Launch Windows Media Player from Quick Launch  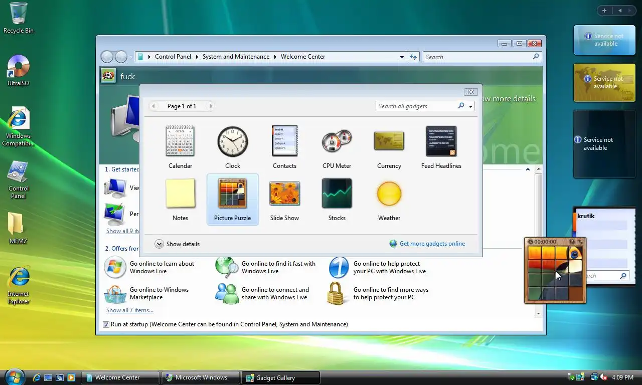point(71,377)
